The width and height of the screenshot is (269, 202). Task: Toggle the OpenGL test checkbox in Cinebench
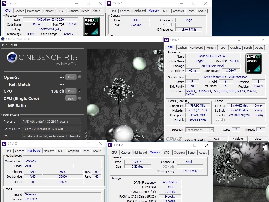[x=80, y=77]
